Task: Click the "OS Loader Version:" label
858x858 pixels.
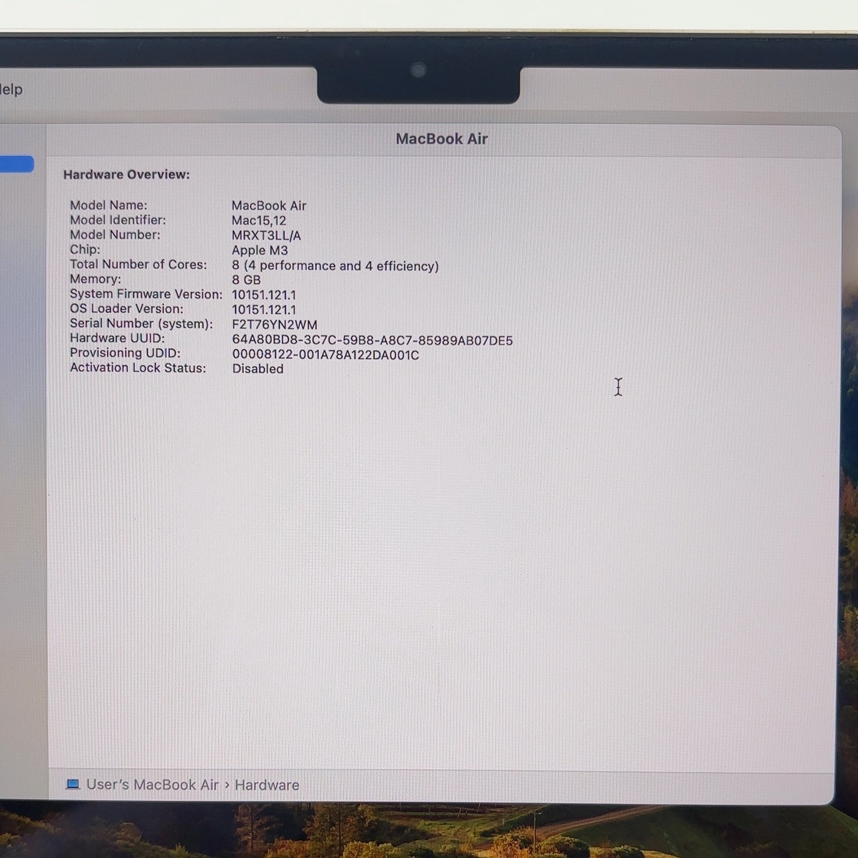Action: tap(126, 309)
